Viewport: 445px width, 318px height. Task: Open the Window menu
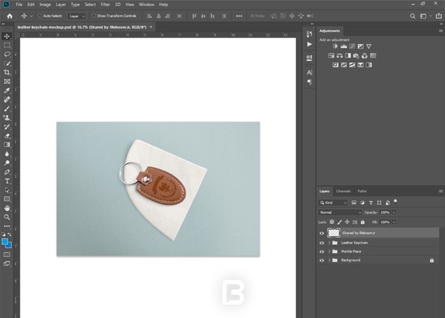146,4
